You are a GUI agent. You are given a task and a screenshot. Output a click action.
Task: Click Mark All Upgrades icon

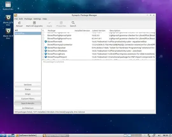(x=34, y=23)
